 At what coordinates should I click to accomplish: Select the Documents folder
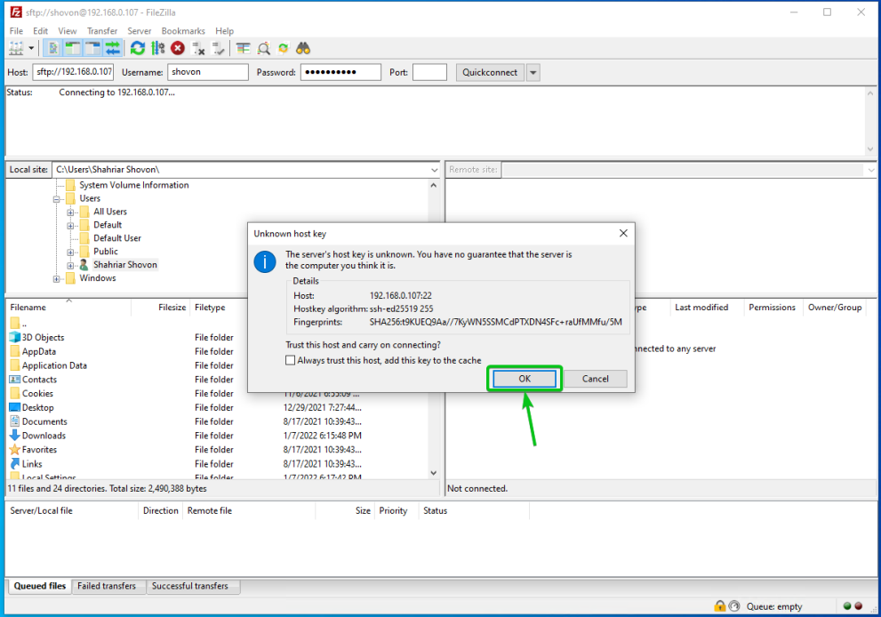click(x=44, y=421)
